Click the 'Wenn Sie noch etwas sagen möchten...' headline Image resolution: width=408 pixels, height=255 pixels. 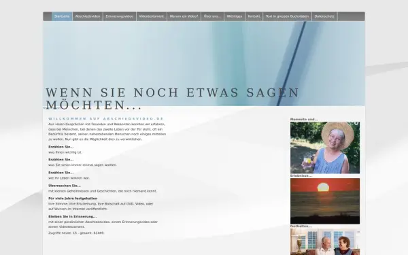(x=172, y=99)
